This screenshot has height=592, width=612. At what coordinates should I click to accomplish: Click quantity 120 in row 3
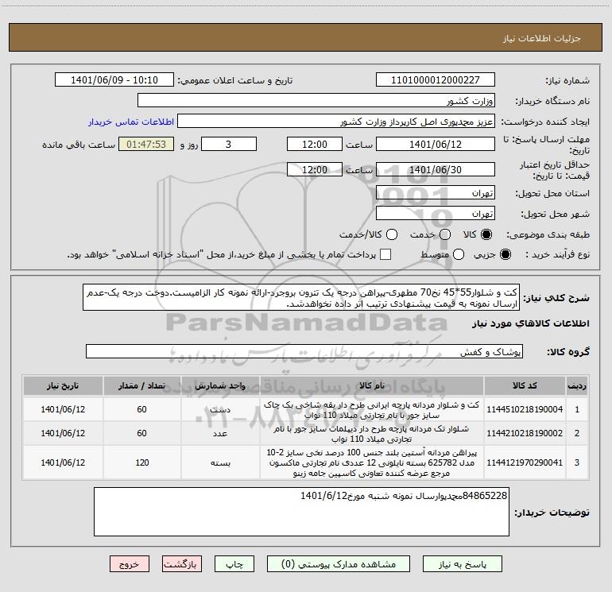click(x=142, y=462)
